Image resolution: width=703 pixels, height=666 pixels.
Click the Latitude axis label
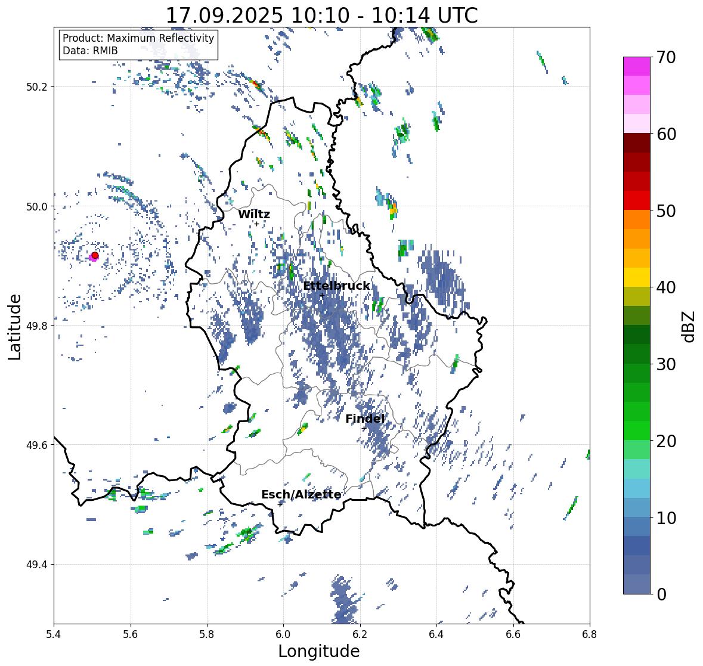[x=15, y=327]
